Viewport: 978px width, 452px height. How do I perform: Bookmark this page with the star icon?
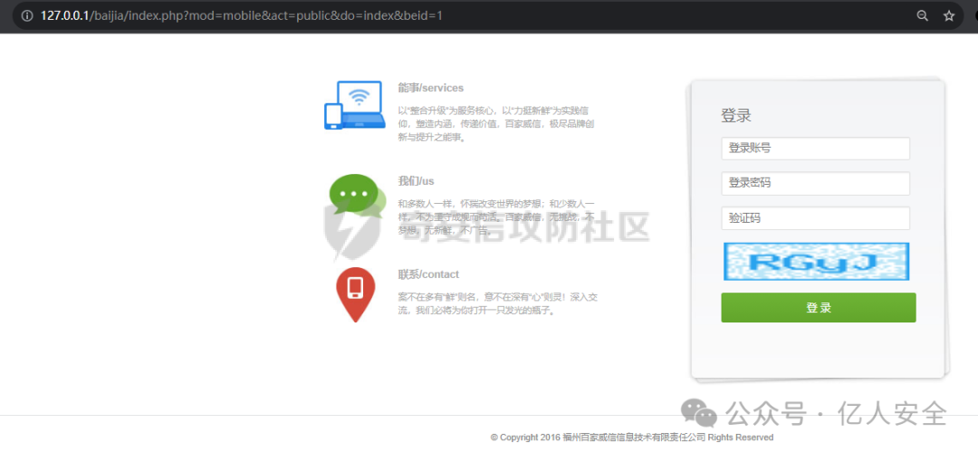949,15
